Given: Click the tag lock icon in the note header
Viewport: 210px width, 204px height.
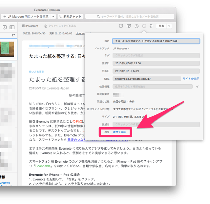Looking at the screenshot, I should [x=46, y=26].
